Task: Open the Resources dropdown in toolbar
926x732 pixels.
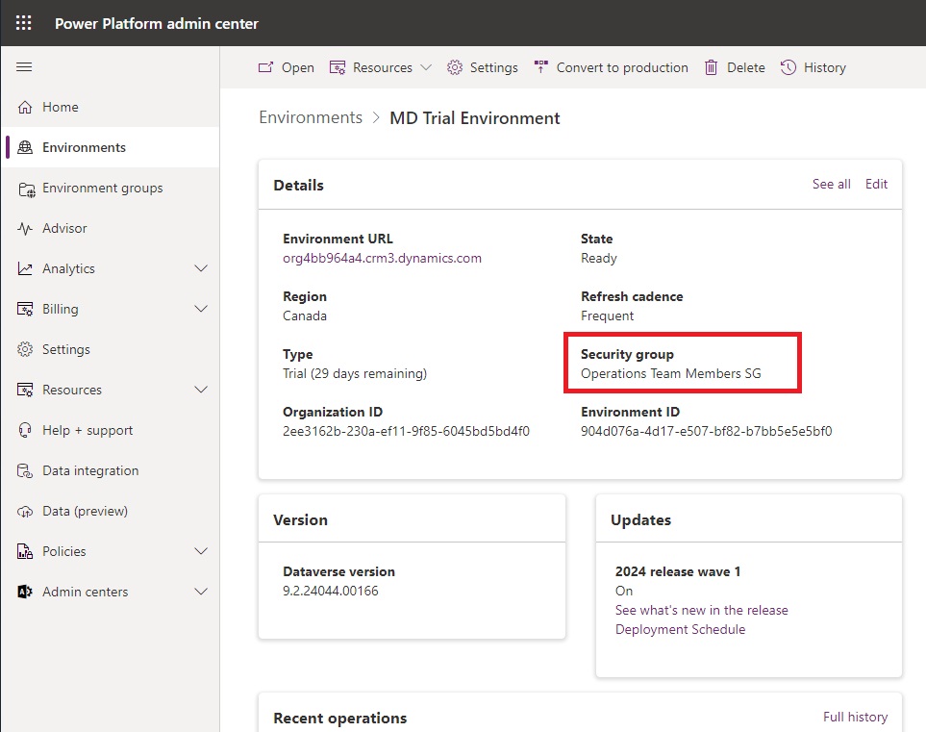Action: tap(381, 67)
